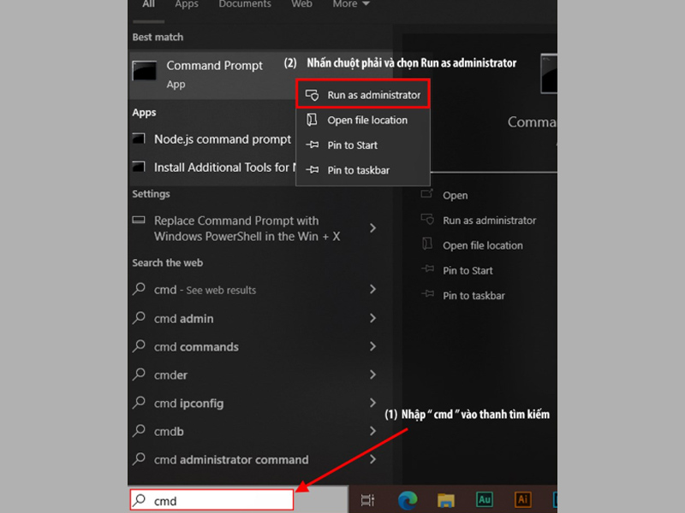Launch Adobe Audition from the taskbar
685x513 pixels.
click(x=484, y=499)
